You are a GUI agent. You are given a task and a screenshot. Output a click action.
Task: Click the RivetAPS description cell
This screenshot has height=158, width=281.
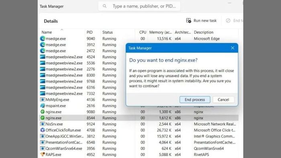[201, 154]
